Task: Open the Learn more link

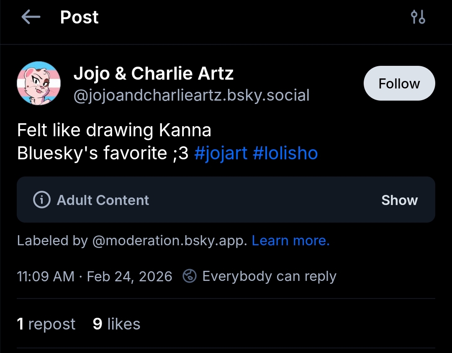Action: point(290,241)
